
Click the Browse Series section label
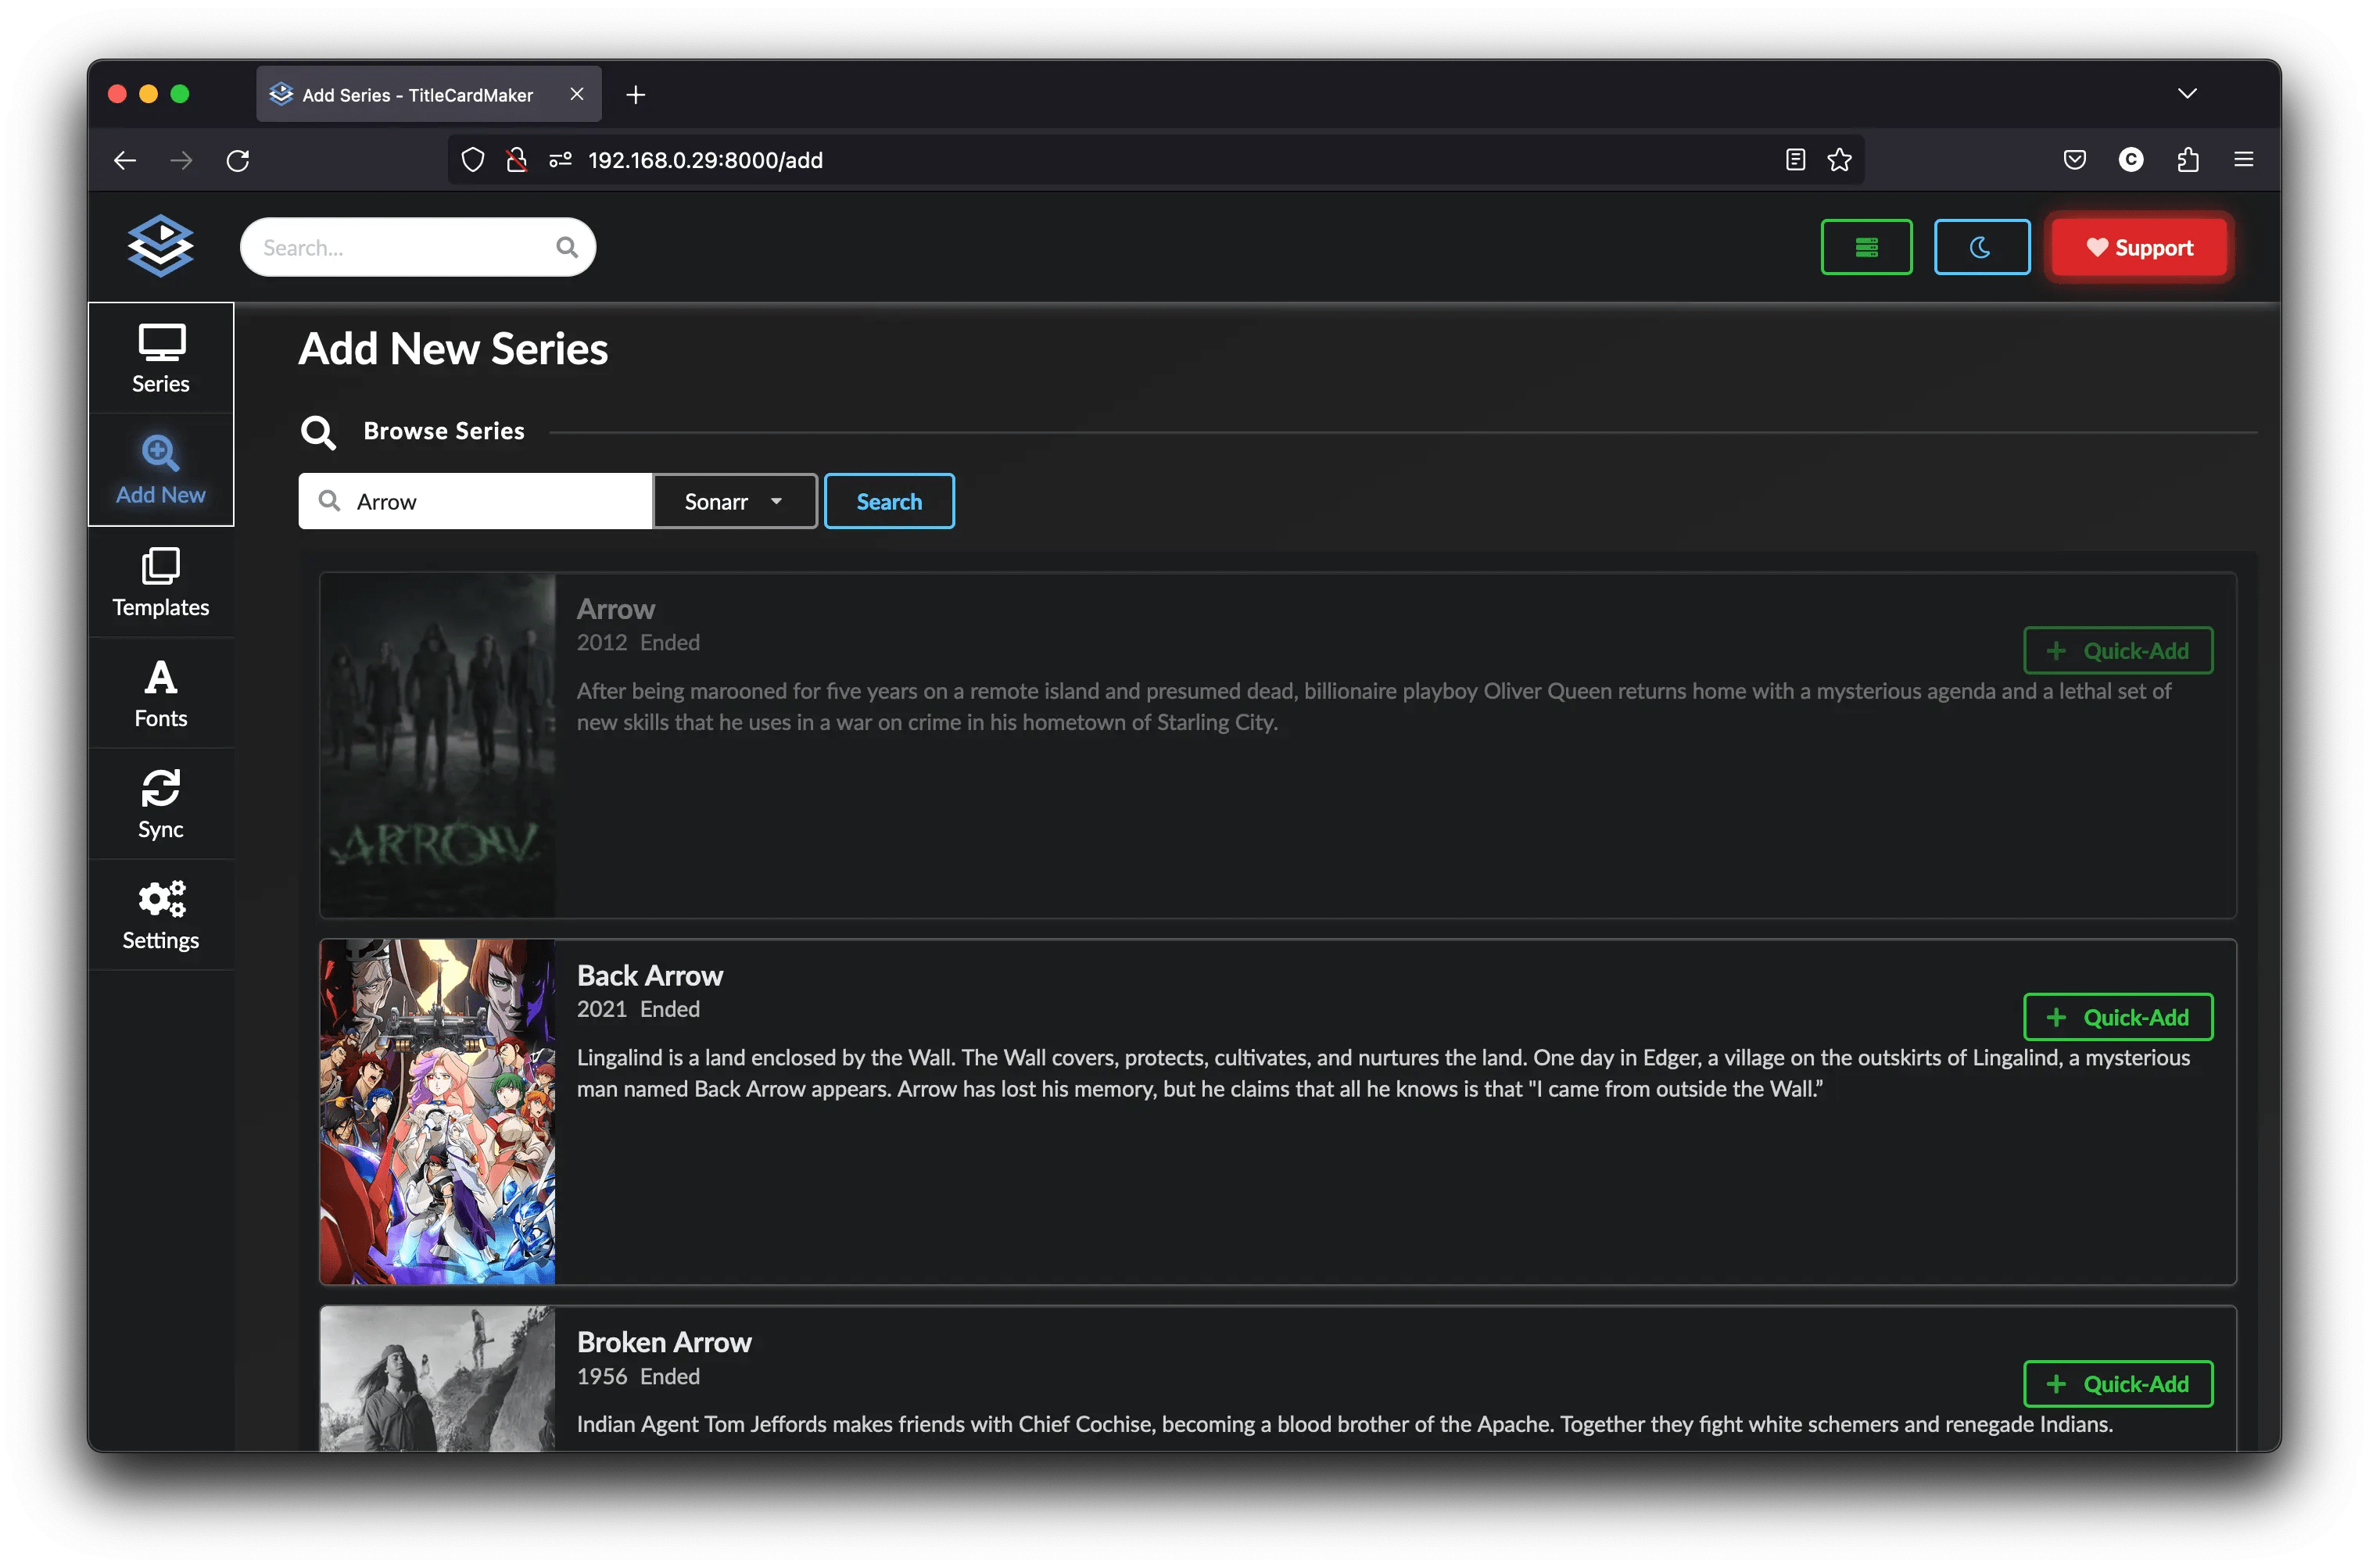(444, 431)
